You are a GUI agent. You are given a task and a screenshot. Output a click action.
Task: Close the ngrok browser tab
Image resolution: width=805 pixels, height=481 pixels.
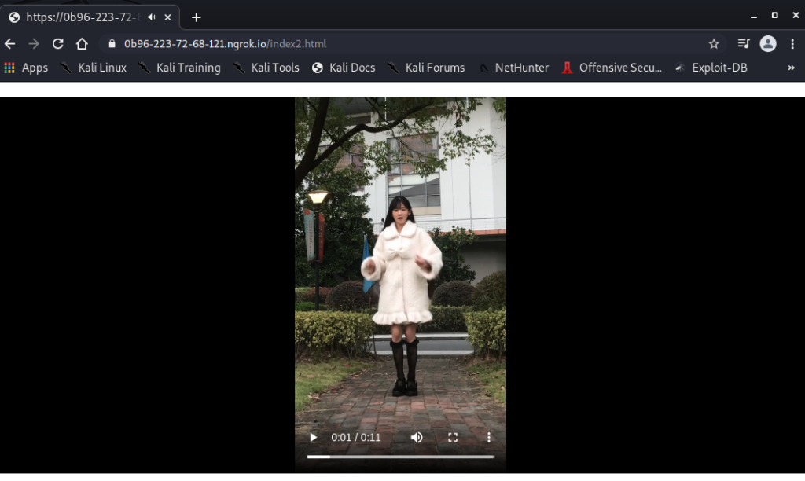168,17
